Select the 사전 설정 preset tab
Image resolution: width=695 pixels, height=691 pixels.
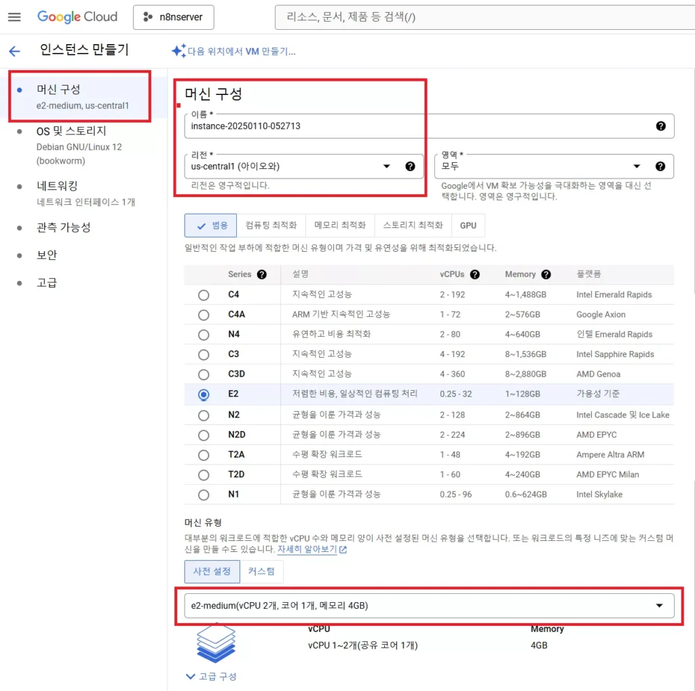tap(212, 572)
